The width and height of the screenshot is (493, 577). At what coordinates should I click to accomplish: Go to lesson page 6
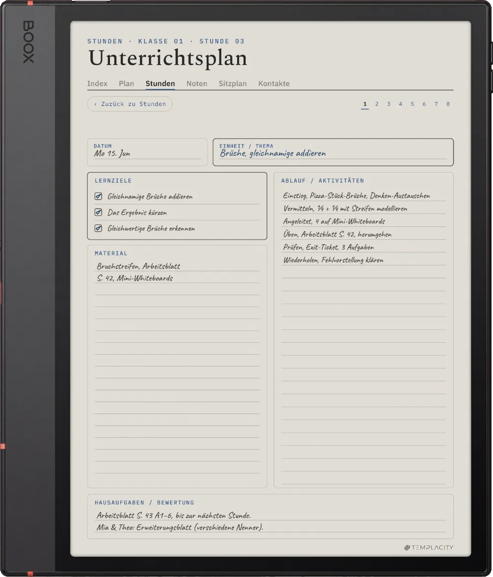(x=424, y=104)
